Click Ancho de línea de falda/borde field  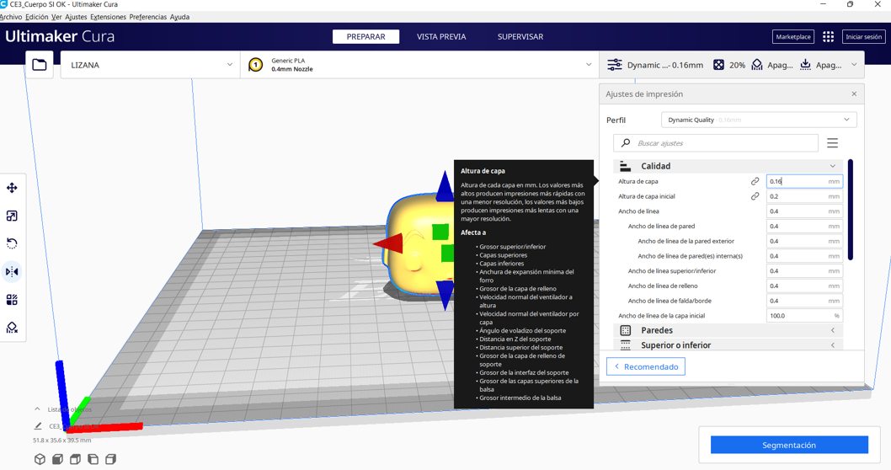coord(804,301)
